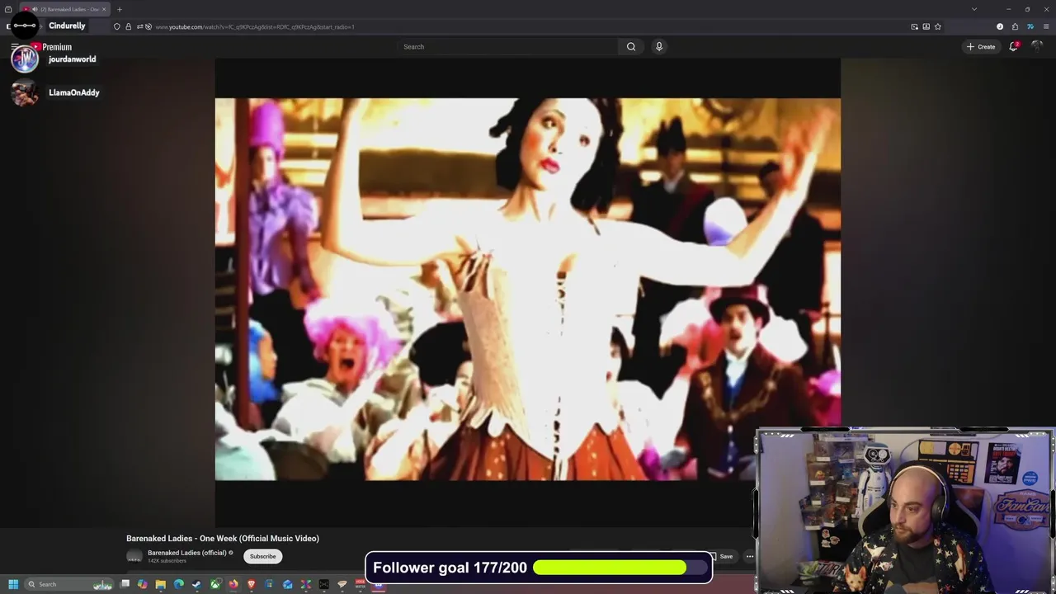Click the open tabs overview icon left of the tab
This screenshot has width=1056, height=594.
[x=8, y=9]
